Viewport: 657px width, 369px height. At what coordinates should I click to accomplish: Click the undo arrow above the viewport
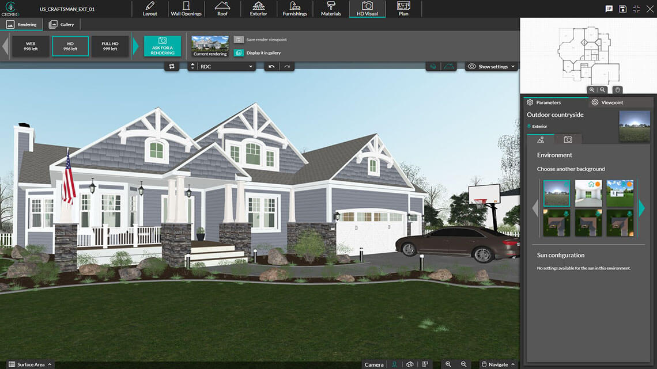(272, 67)
